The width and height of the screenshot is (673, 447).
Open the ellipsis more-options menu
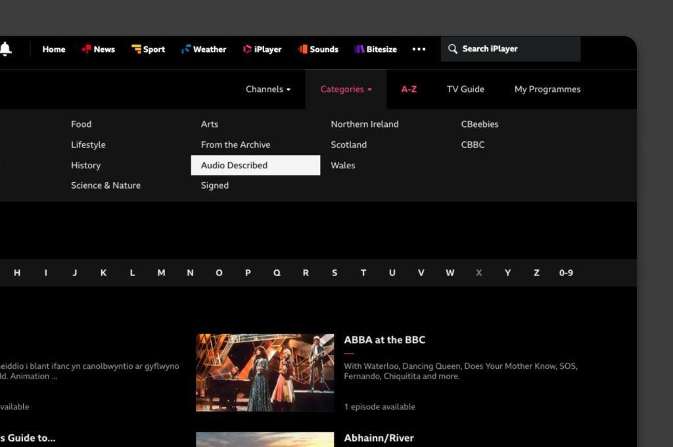[419, 49]
